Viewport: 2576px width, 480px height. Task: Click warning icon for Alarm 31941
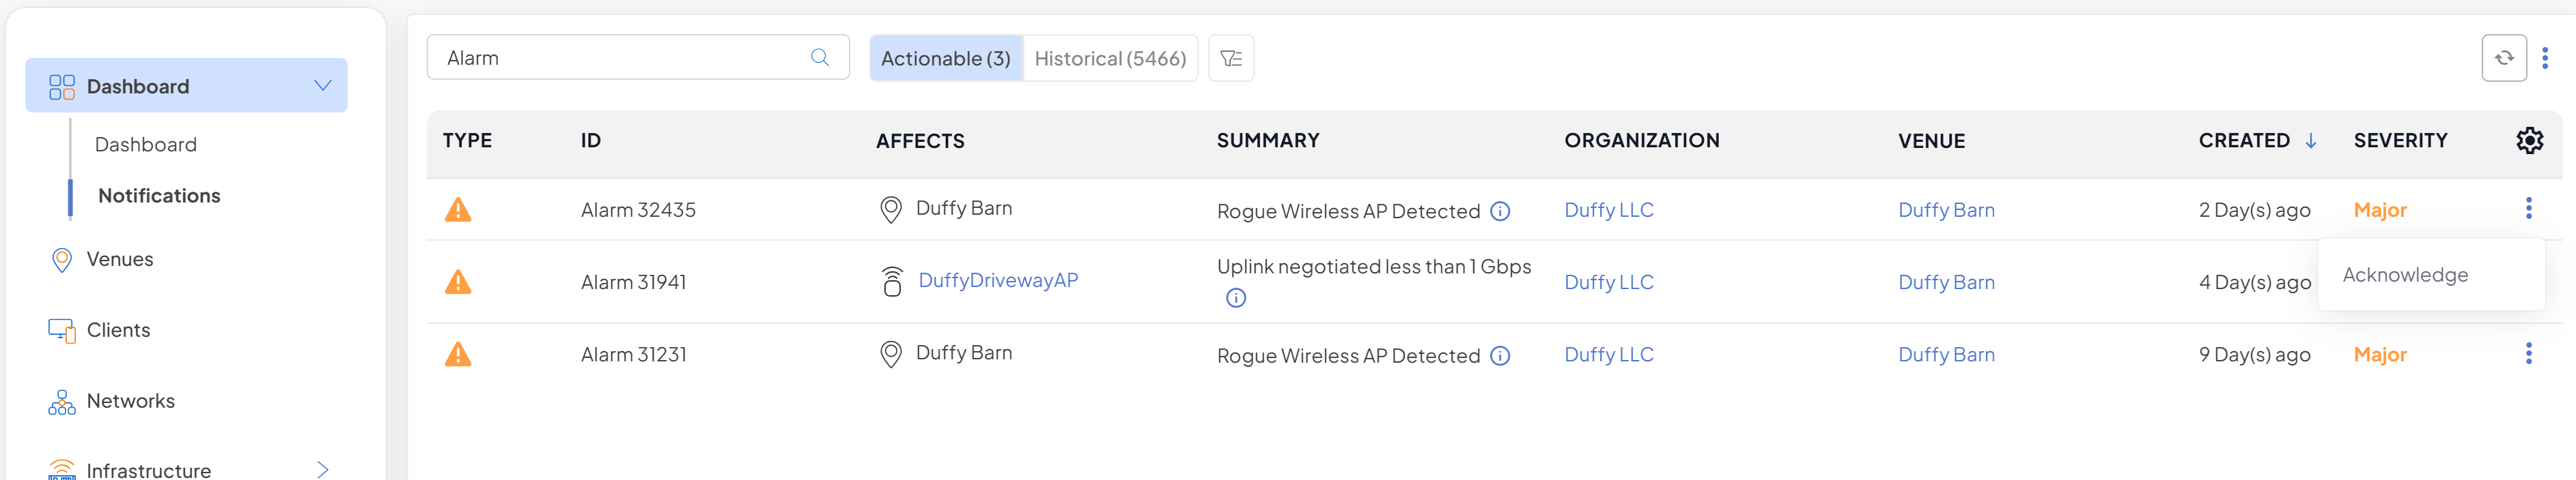click(x=458, y=282)
